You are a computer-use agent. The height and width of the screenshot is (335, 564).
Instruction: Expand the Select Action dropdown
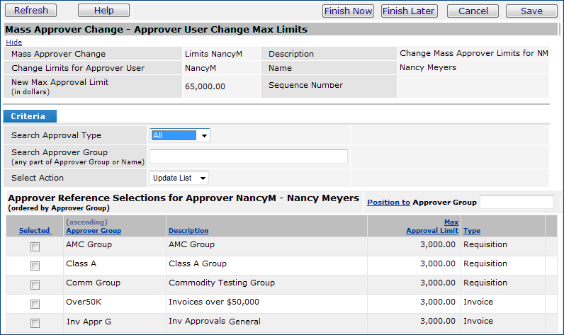[179, 178]
